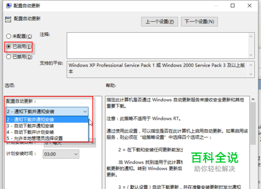Choose option 4 - 自动下载并计划安装
This screenshot has width=261, height=189.
tap(47, 132)
